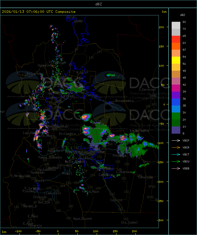Select the yellow 51-54 dBZ legend swatch

pyautogui.click(x=176, y=60)
